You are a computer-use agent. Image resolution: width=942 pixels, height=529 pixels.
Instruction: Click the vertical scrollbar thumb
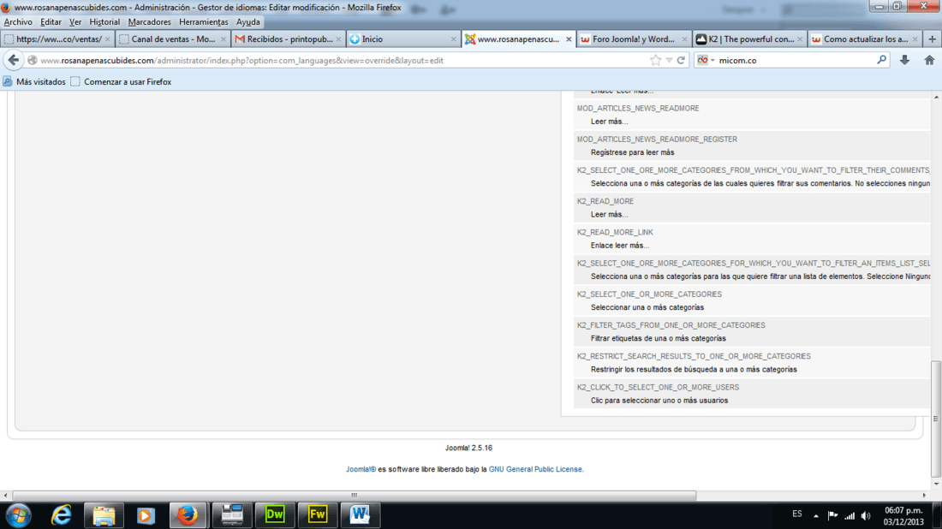(936, 419)
